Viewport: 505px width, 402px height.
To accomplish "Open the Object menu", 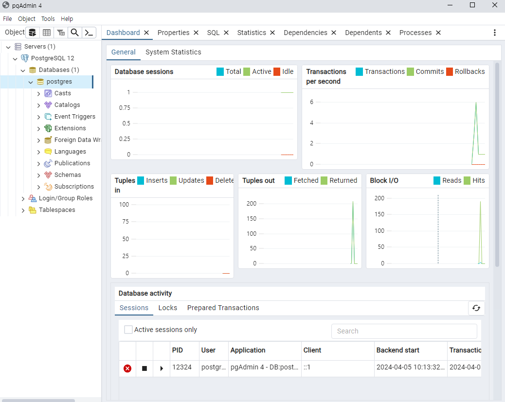I will click(27, 18).
